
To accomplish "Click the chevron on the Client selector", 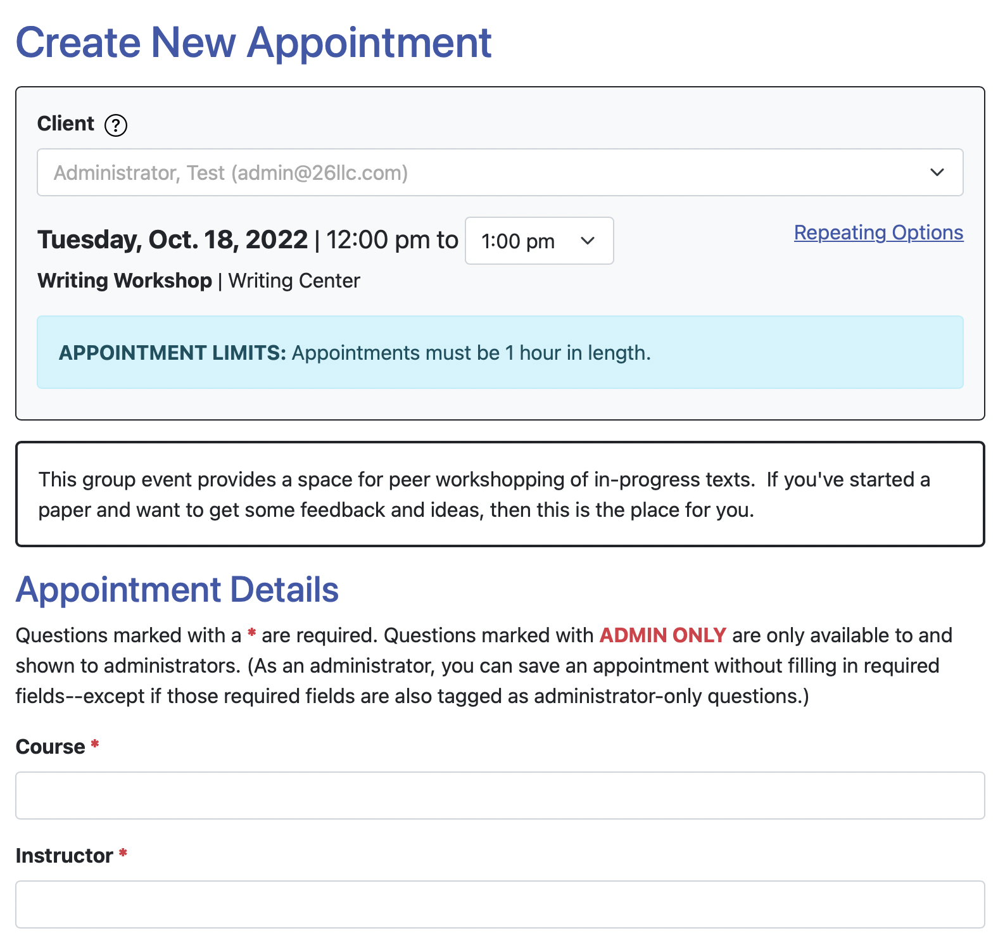I will click(937, 172).
